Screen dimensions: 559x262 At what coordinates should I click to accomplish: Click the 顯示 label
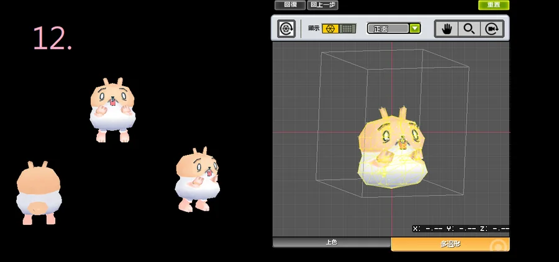click(314, 28)
